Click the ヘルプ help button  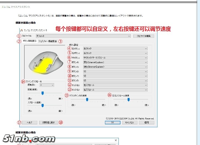[30, 122]
